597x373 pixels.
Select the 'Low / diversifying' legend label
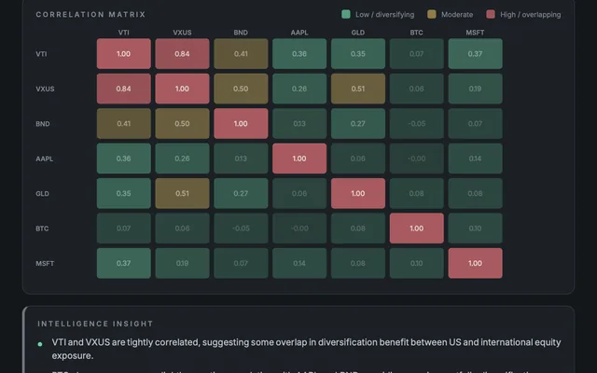tap(384, 15)
